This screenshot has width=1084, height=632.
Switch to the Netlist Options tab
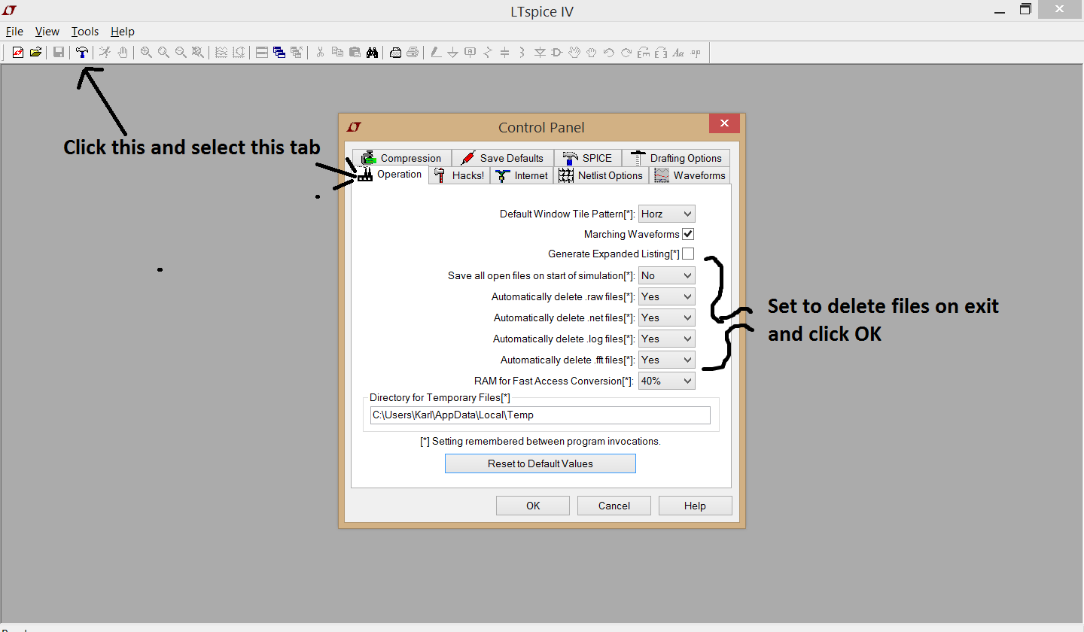[x=601, y=175]
